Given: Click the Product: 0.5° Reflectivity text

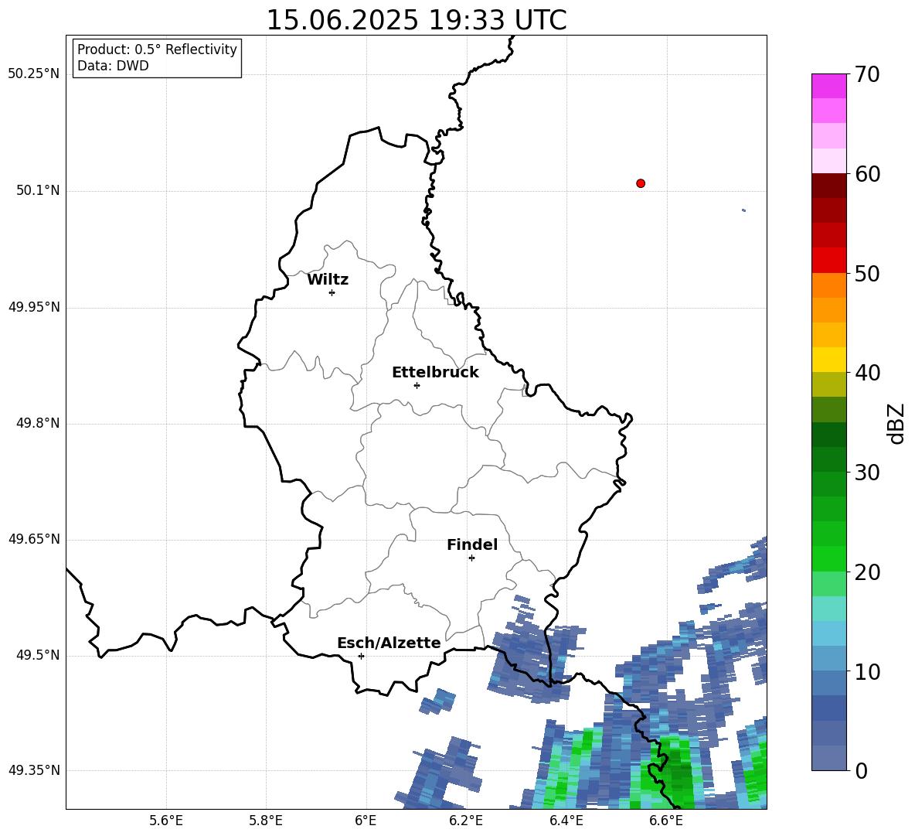Looking at the screenshot, I should coord(157,49).
